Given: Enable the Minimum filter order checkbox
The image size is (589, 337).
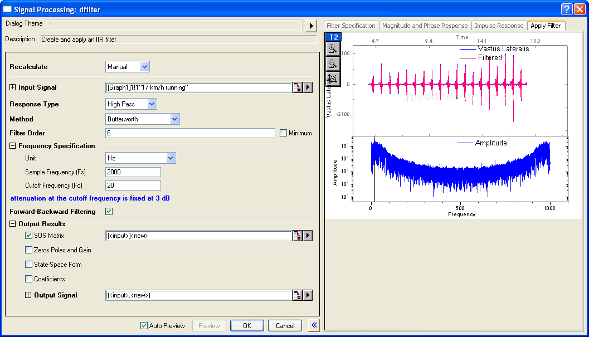Looking at the screenshot, I should (x=284, y=133).
